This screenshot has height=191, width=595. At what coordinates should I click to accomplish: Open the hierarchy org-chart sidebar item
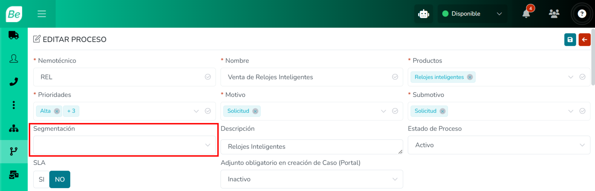coord(14,128)
